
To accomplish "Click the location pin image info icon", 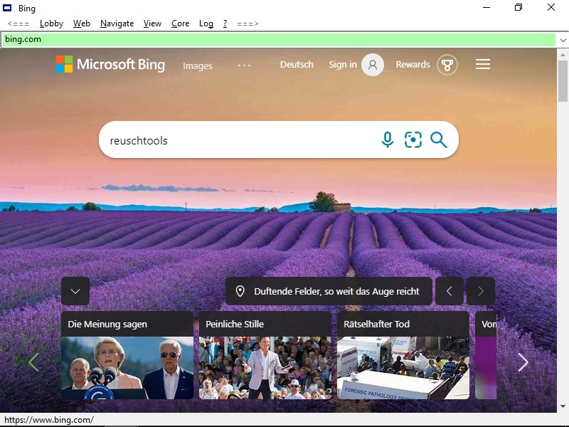I will (240, 291).
